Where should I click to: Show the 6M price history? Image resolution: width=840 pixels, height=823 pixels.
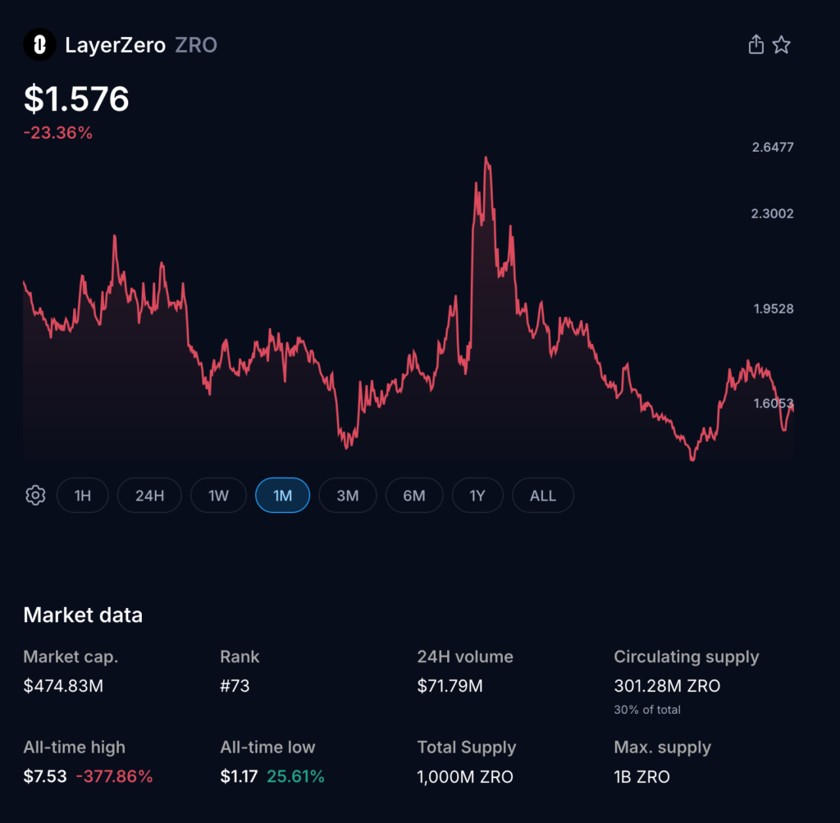[x=414, y=495]
